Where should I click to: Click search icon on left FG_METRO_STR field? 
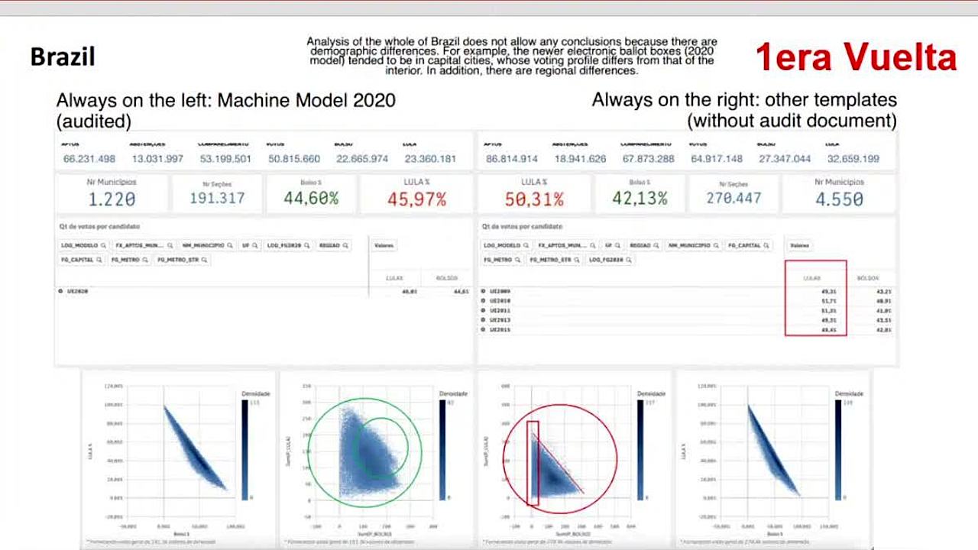(x=205, y=260)
